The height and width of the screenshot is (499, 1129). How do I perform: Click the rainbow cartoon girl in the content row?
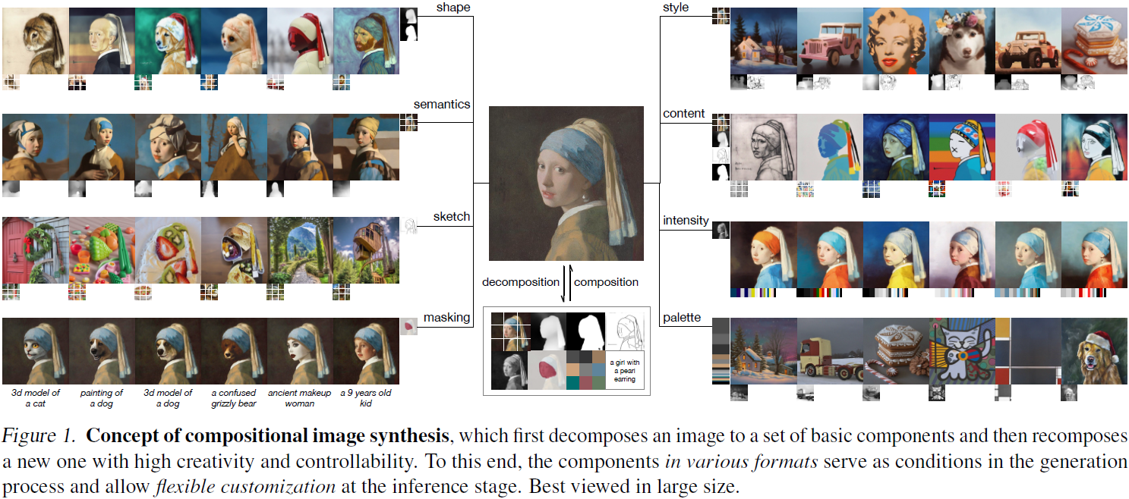click(x=962, y=147)
